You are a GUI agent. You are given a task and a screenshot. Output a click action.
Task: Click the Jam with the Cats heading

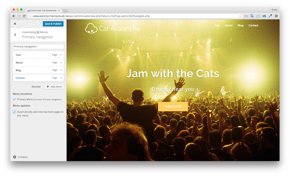point(173,73)
